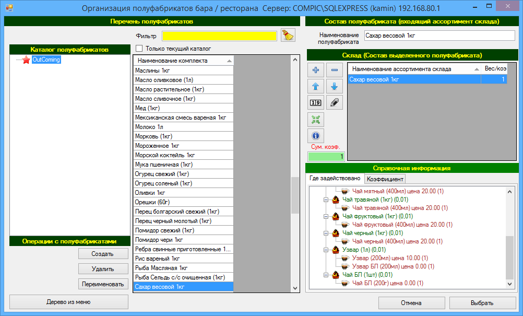Click the blue up arrow icon
The image size is (523, 316).
pos(316,86)
